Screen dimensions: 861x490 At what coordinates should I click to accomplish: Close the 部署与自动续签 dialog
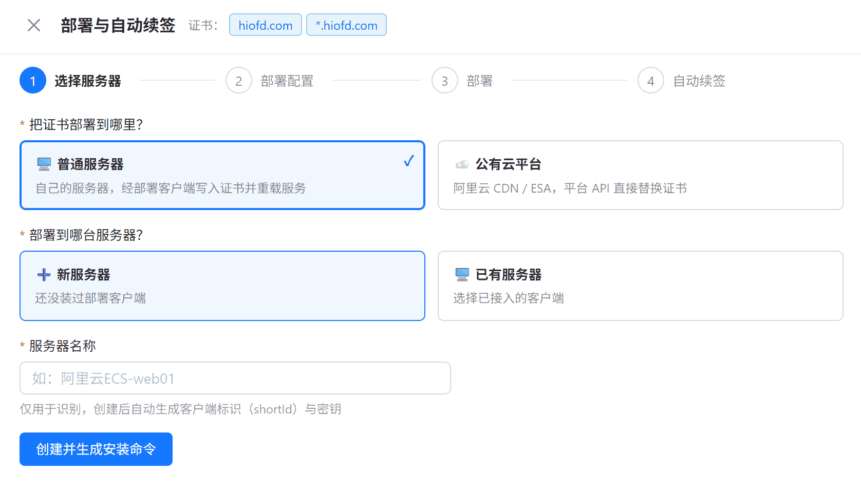[x=34, y=25]
